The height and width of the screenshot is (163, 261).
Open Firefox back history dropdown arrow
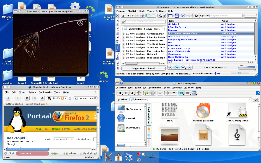[x=12, y=98]
